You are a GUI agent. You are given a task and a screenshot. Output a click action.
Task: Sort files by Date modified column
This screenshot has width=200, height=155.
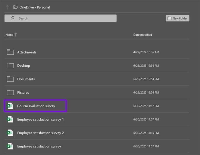pos(142,35)
